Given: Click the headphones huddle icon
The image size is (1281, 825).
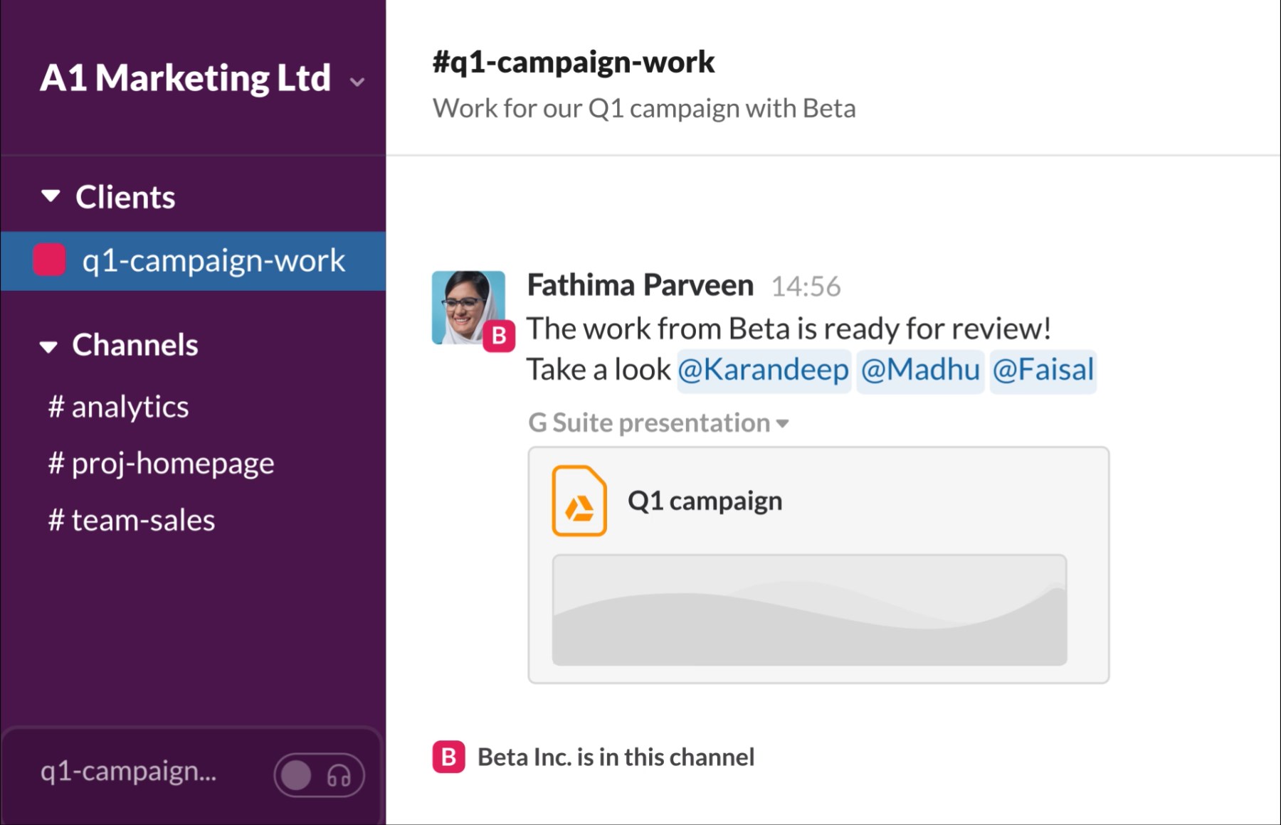Looking at the screenshot, I should coord(339,775).
